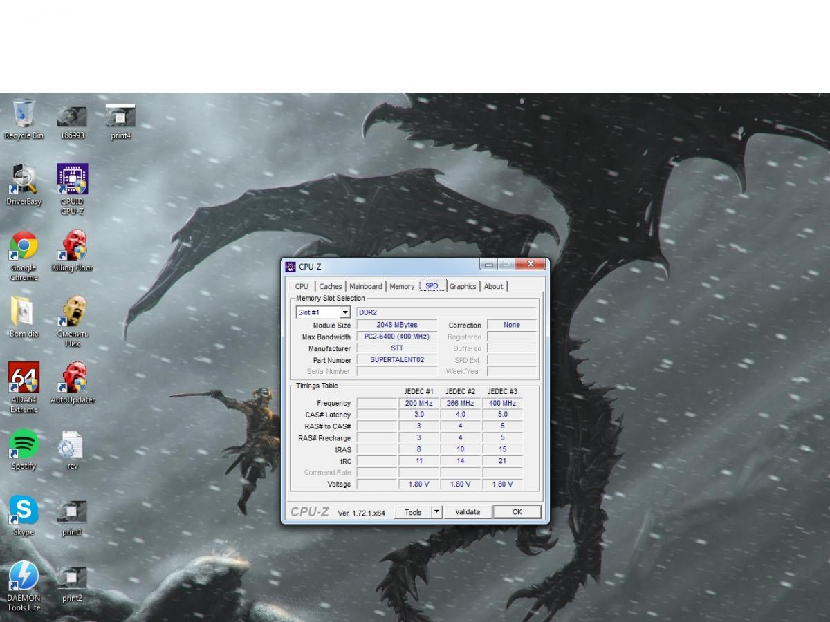Select the Bom dia folder icon
Viewport: 830px width, 622px height.
click(24, 317)
